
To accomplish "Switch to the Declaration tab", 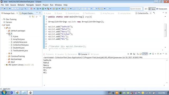I will tap(71, 54).
